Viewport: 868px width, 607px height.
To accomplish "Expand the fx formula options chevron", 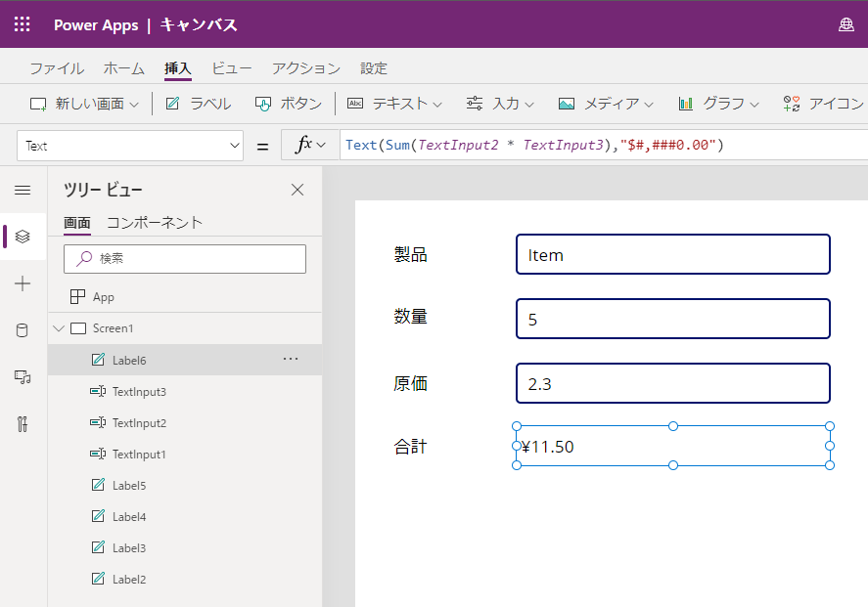I will 321,146.
